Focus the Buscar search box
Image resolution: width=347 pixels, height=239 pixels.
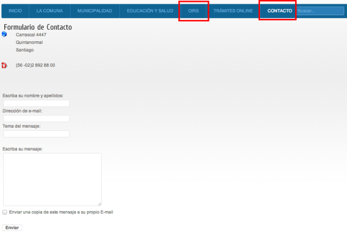pyautogui.click(x=320, y=11)
